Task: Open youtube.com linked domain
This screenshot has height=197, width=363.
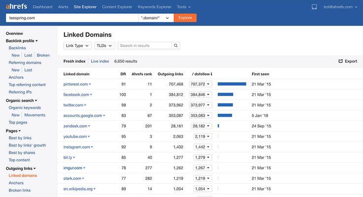Action: (75, 136)
